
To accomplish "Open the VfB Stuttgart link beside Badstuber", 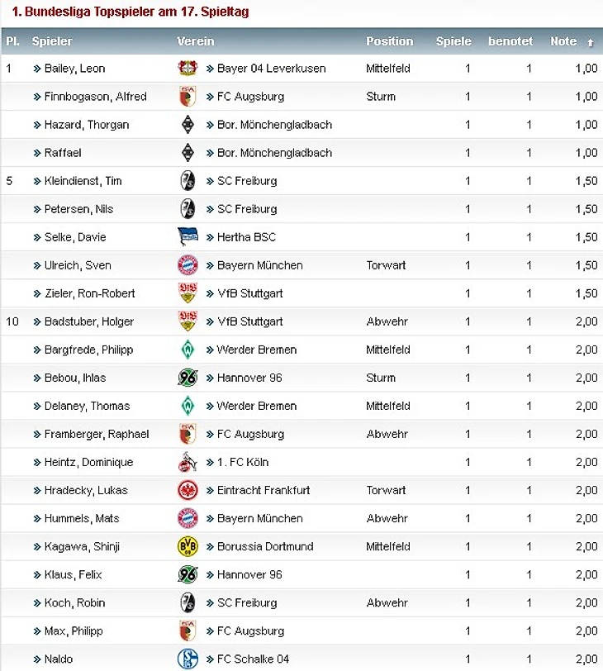I will point(249,321).
